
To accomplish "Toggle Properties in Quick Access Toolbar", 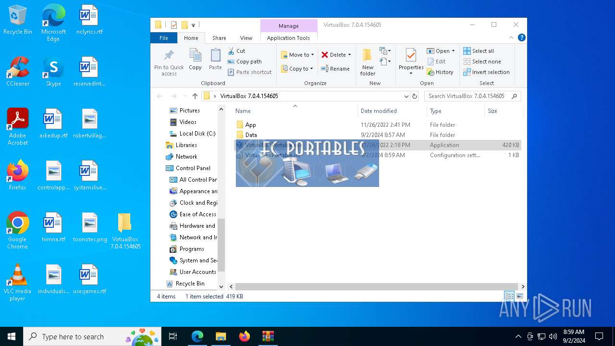I will (174, 25).
